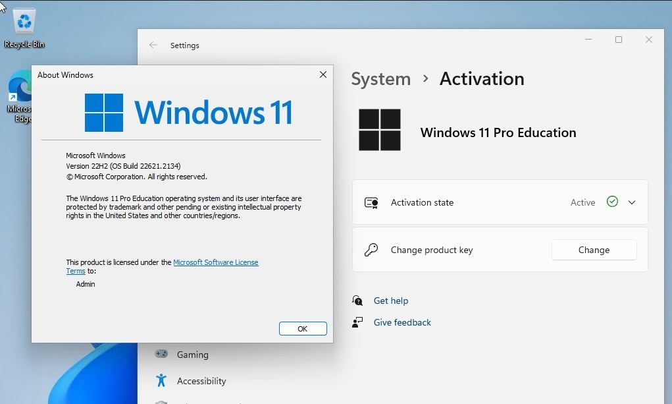Image resolution: width=672 pixels, height=404 pixels.
Task: Click the back arrow in Settings
Action: (153, 45)
